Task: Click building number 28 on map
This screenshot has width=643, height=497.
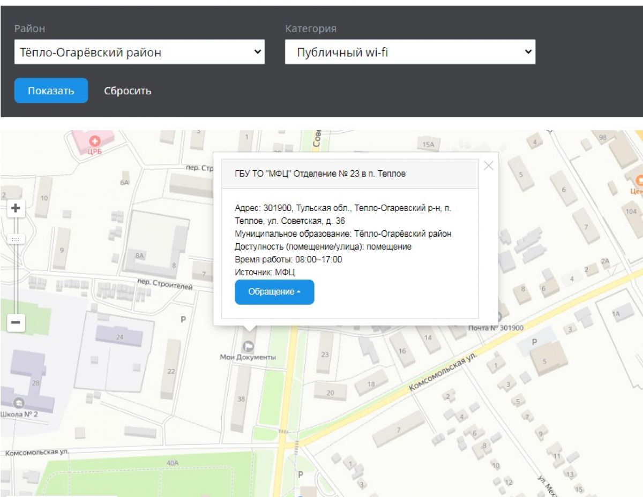Action: [x=36, y=382]
